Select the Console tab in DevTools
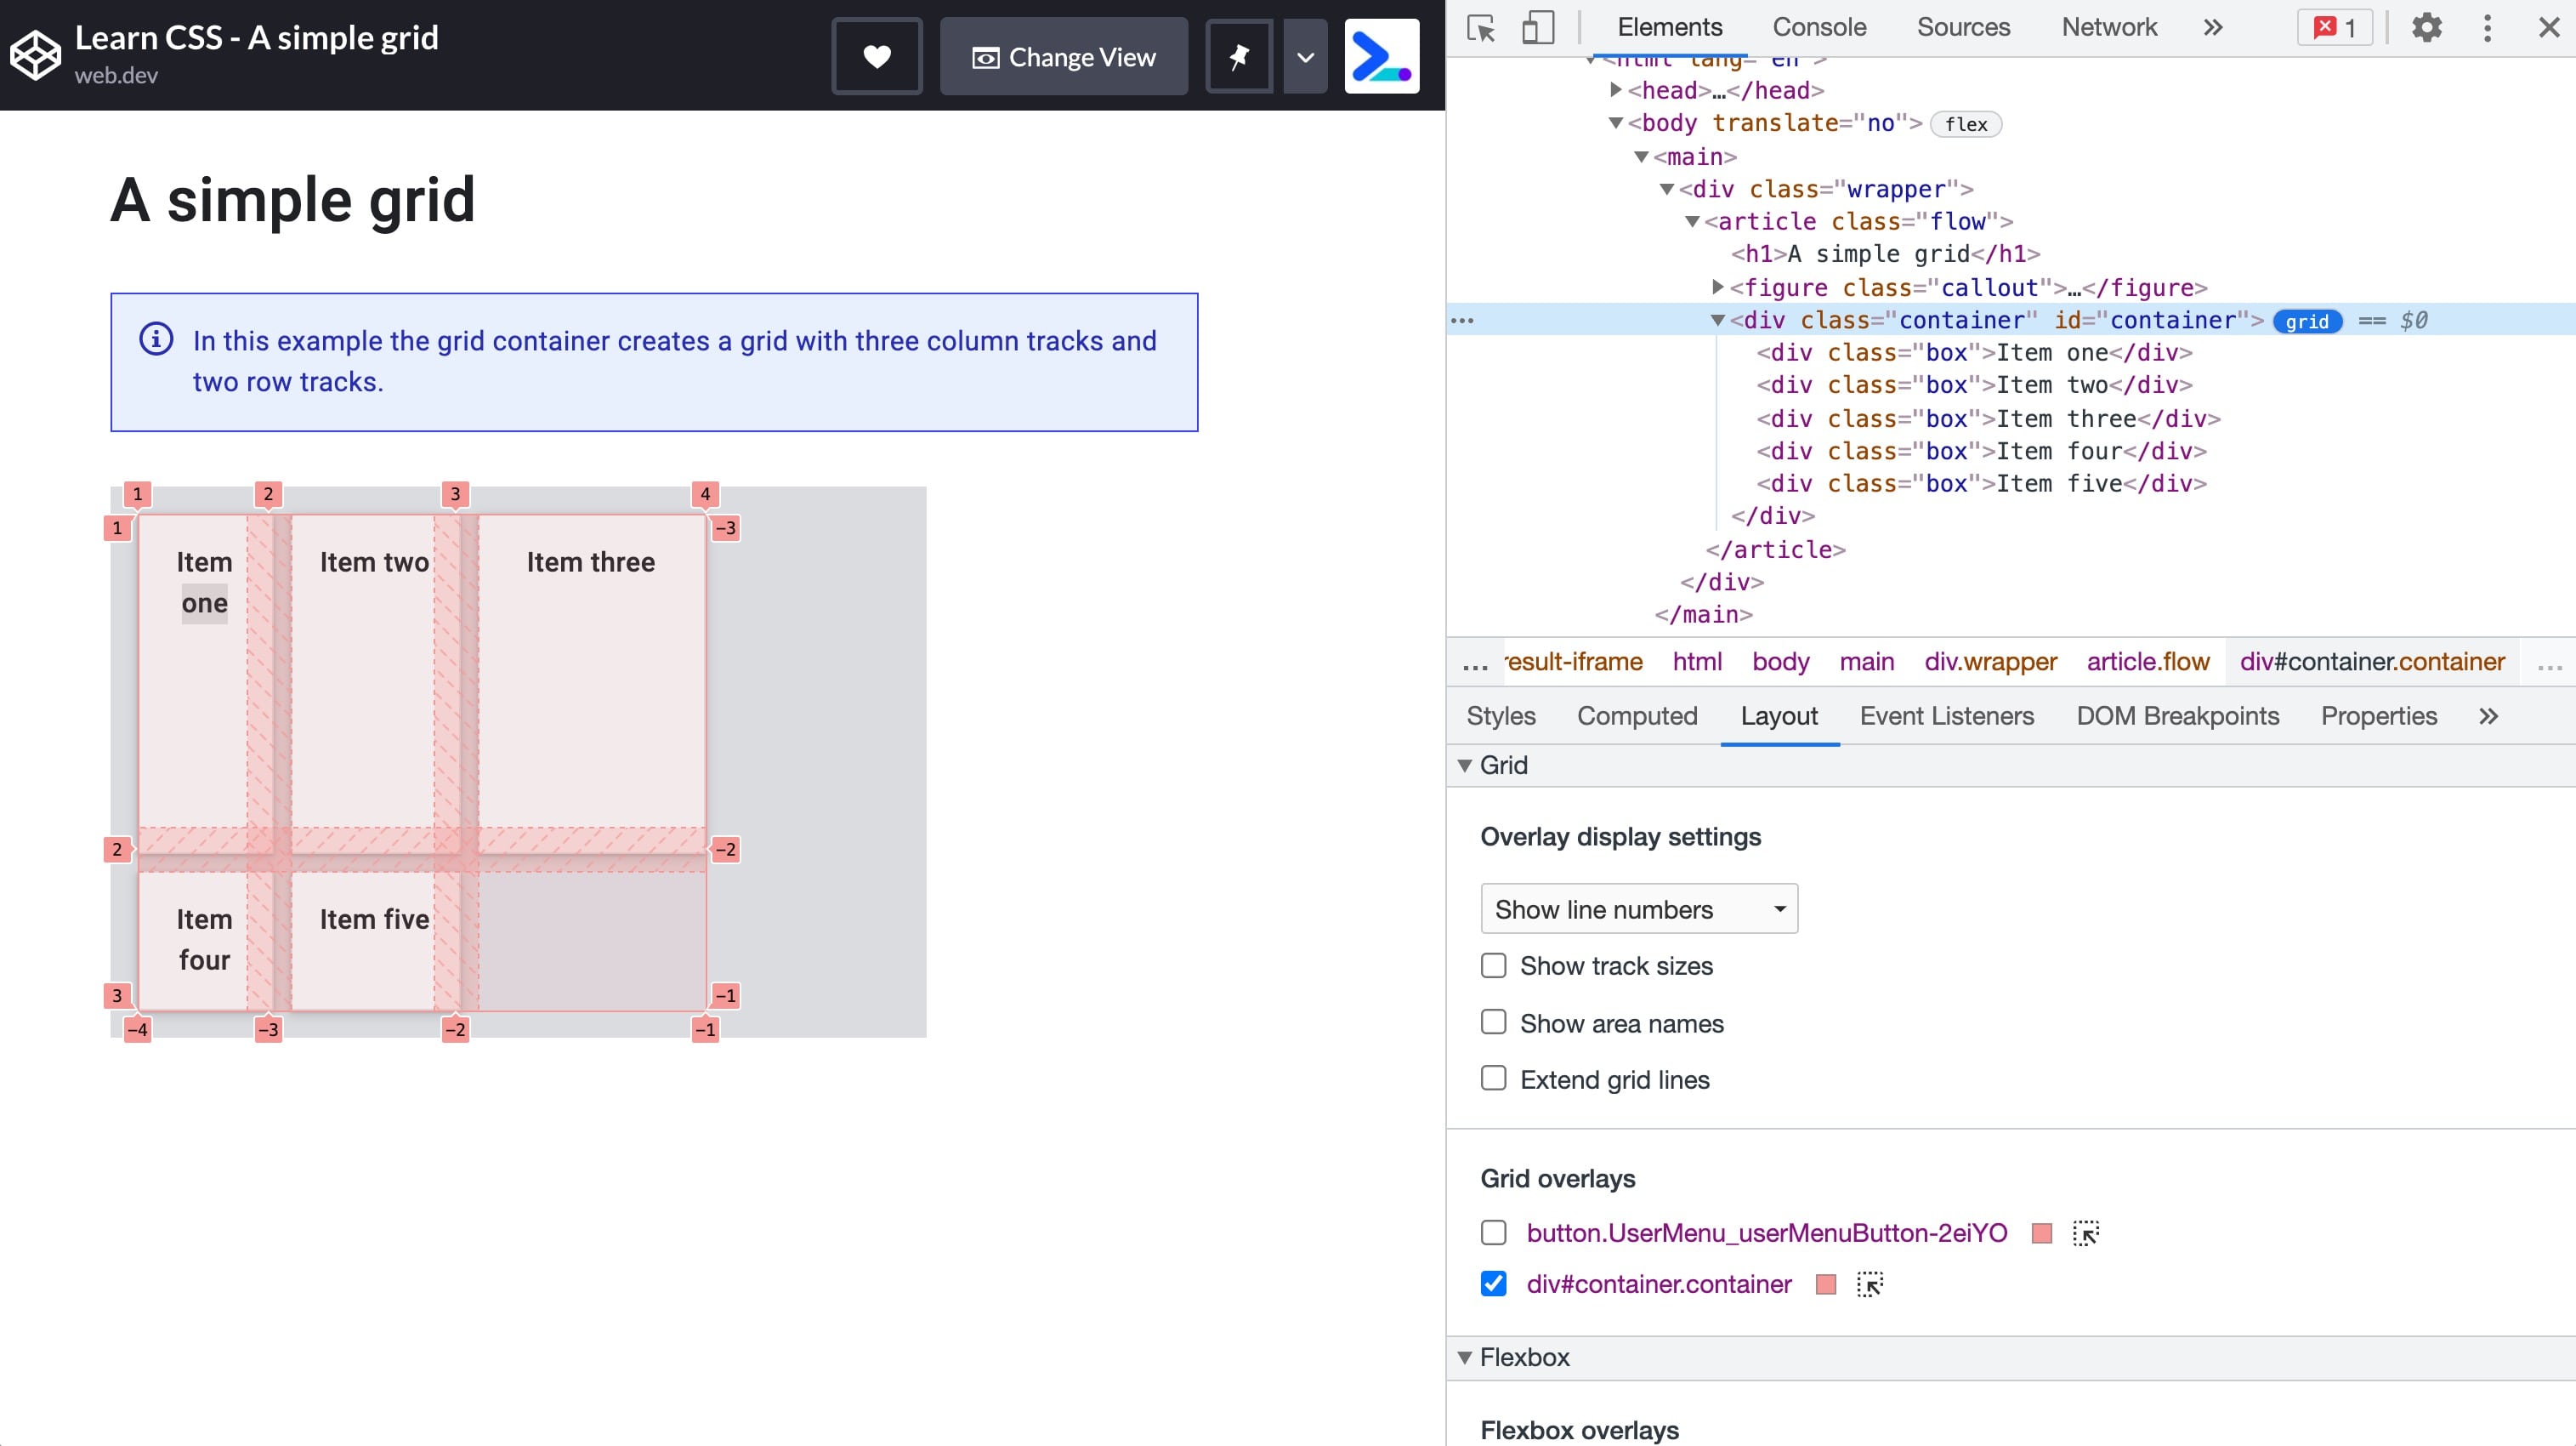 [1819, 26]
